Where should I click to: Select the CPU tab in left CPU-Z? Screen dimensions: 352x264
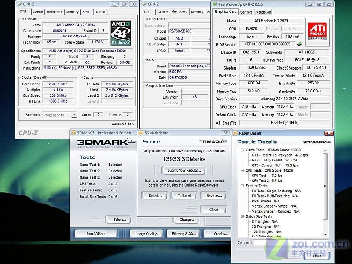(x=23, y=11)
